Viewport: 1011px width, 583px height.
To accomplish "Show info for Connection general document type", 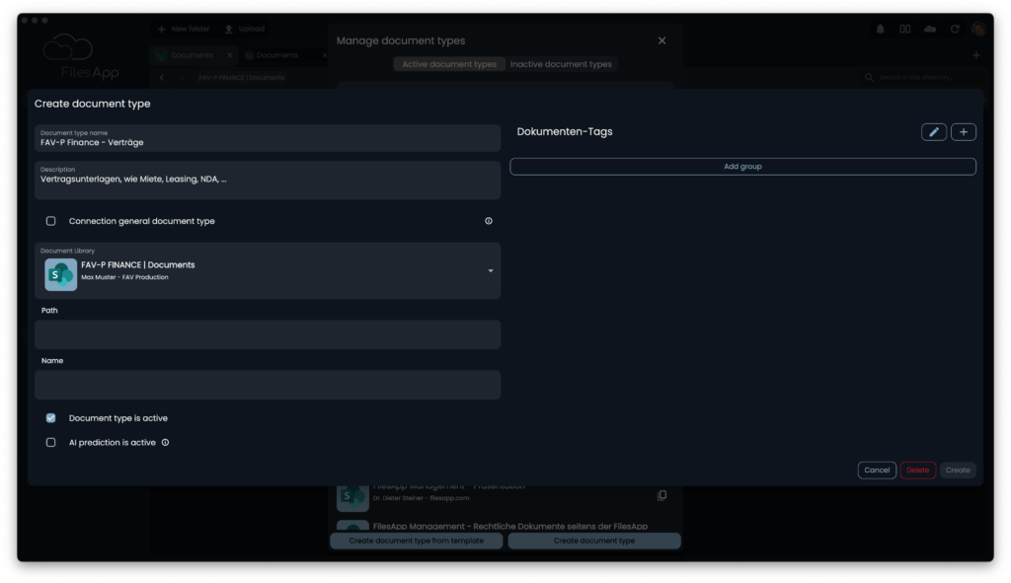I will point(489,221).
